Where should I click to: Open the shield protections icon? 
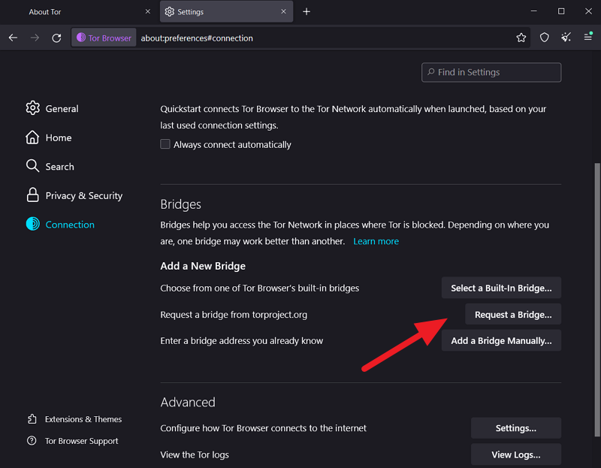[544, 37]
